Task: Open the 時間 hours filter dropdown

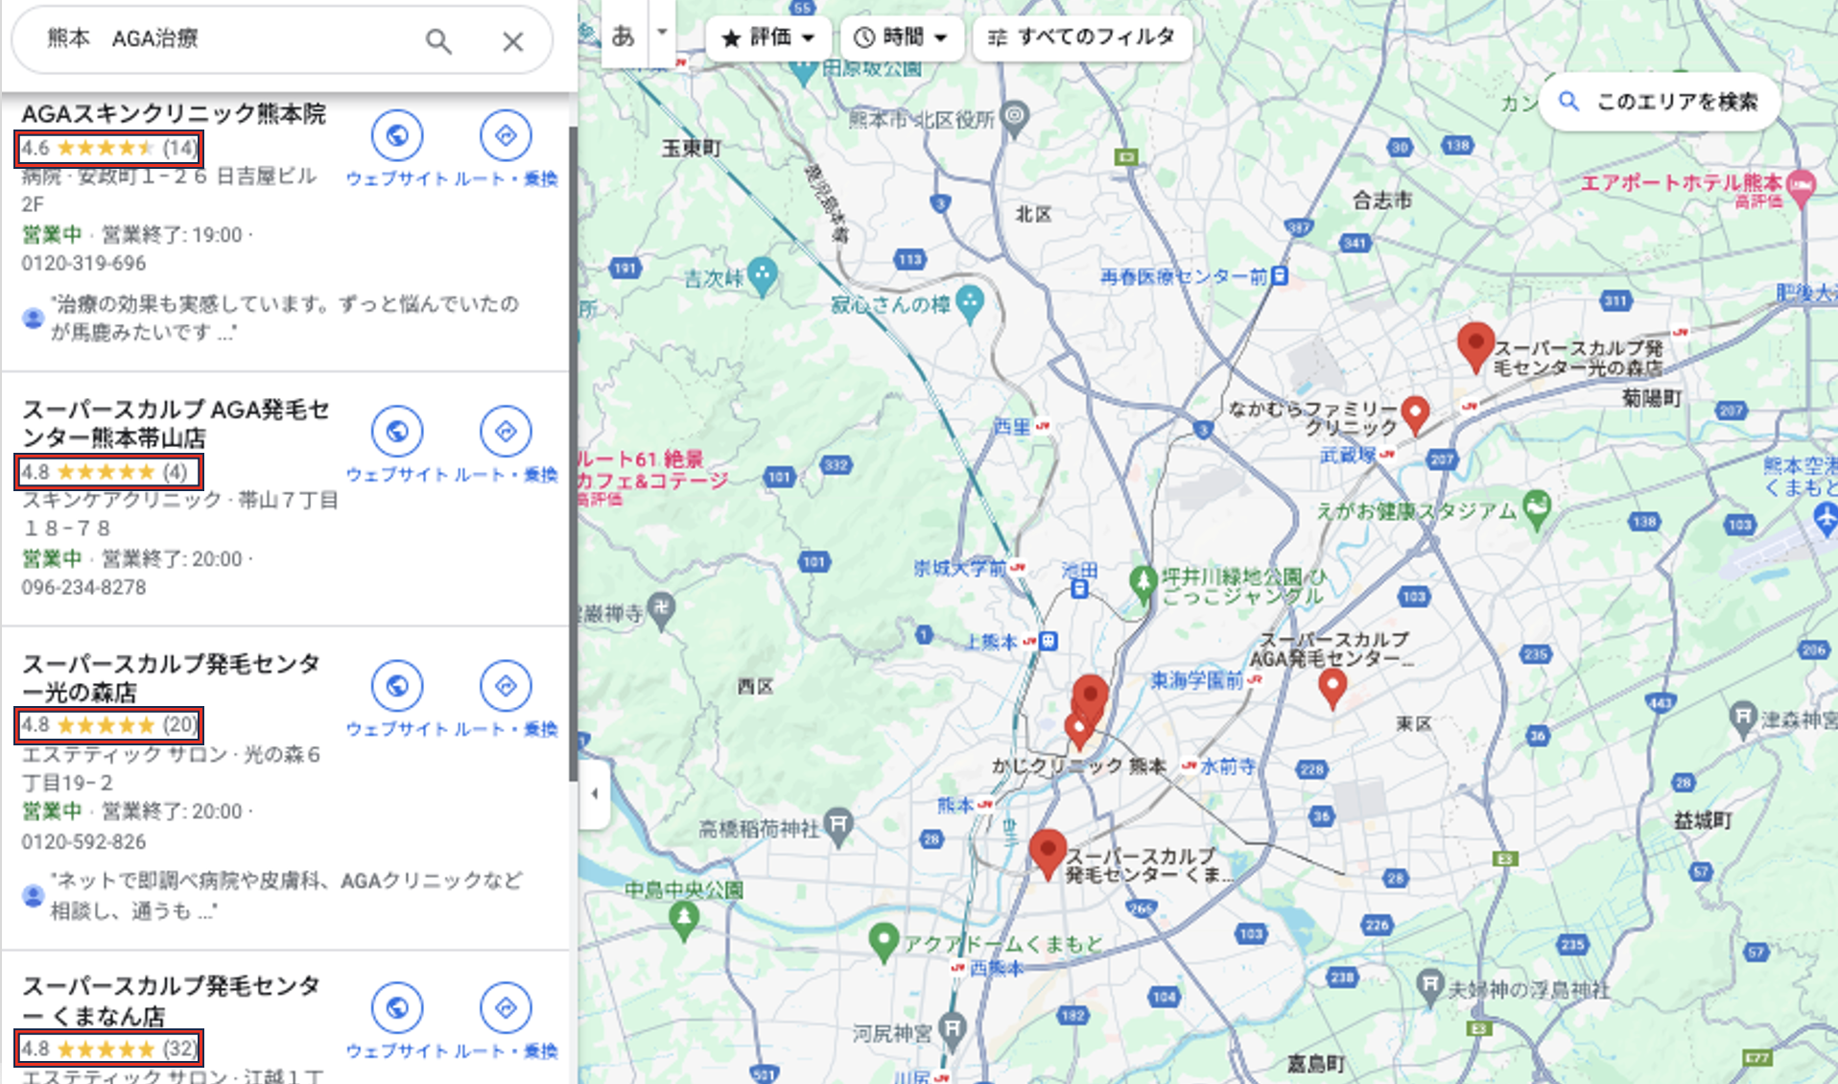Action: [902, 37]
